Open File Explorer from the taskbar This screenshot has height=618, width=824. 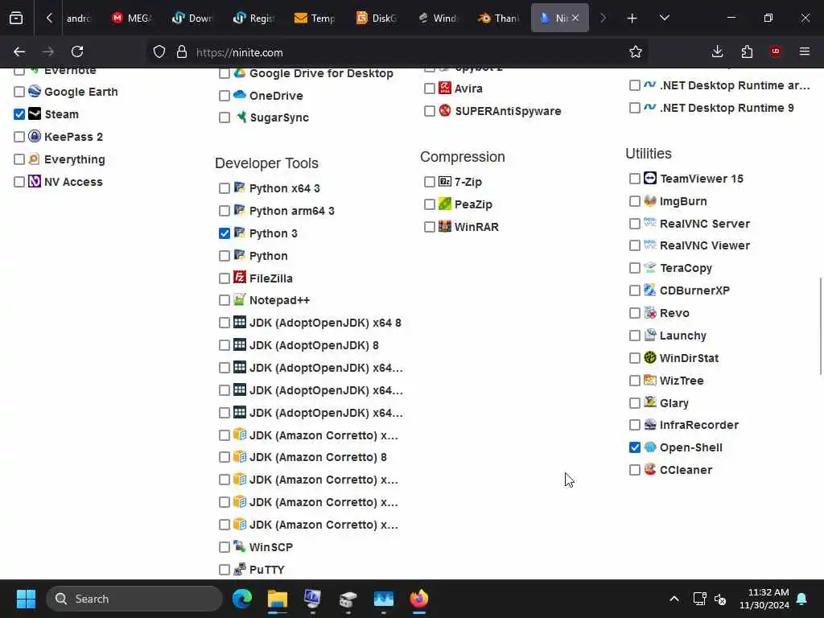click(277, 599)
